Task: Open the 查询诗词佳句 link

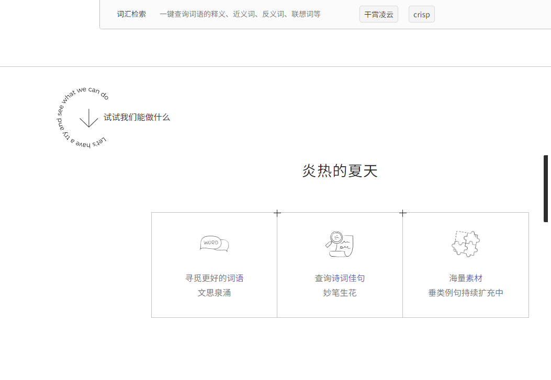Action: [x=340, y=278]
